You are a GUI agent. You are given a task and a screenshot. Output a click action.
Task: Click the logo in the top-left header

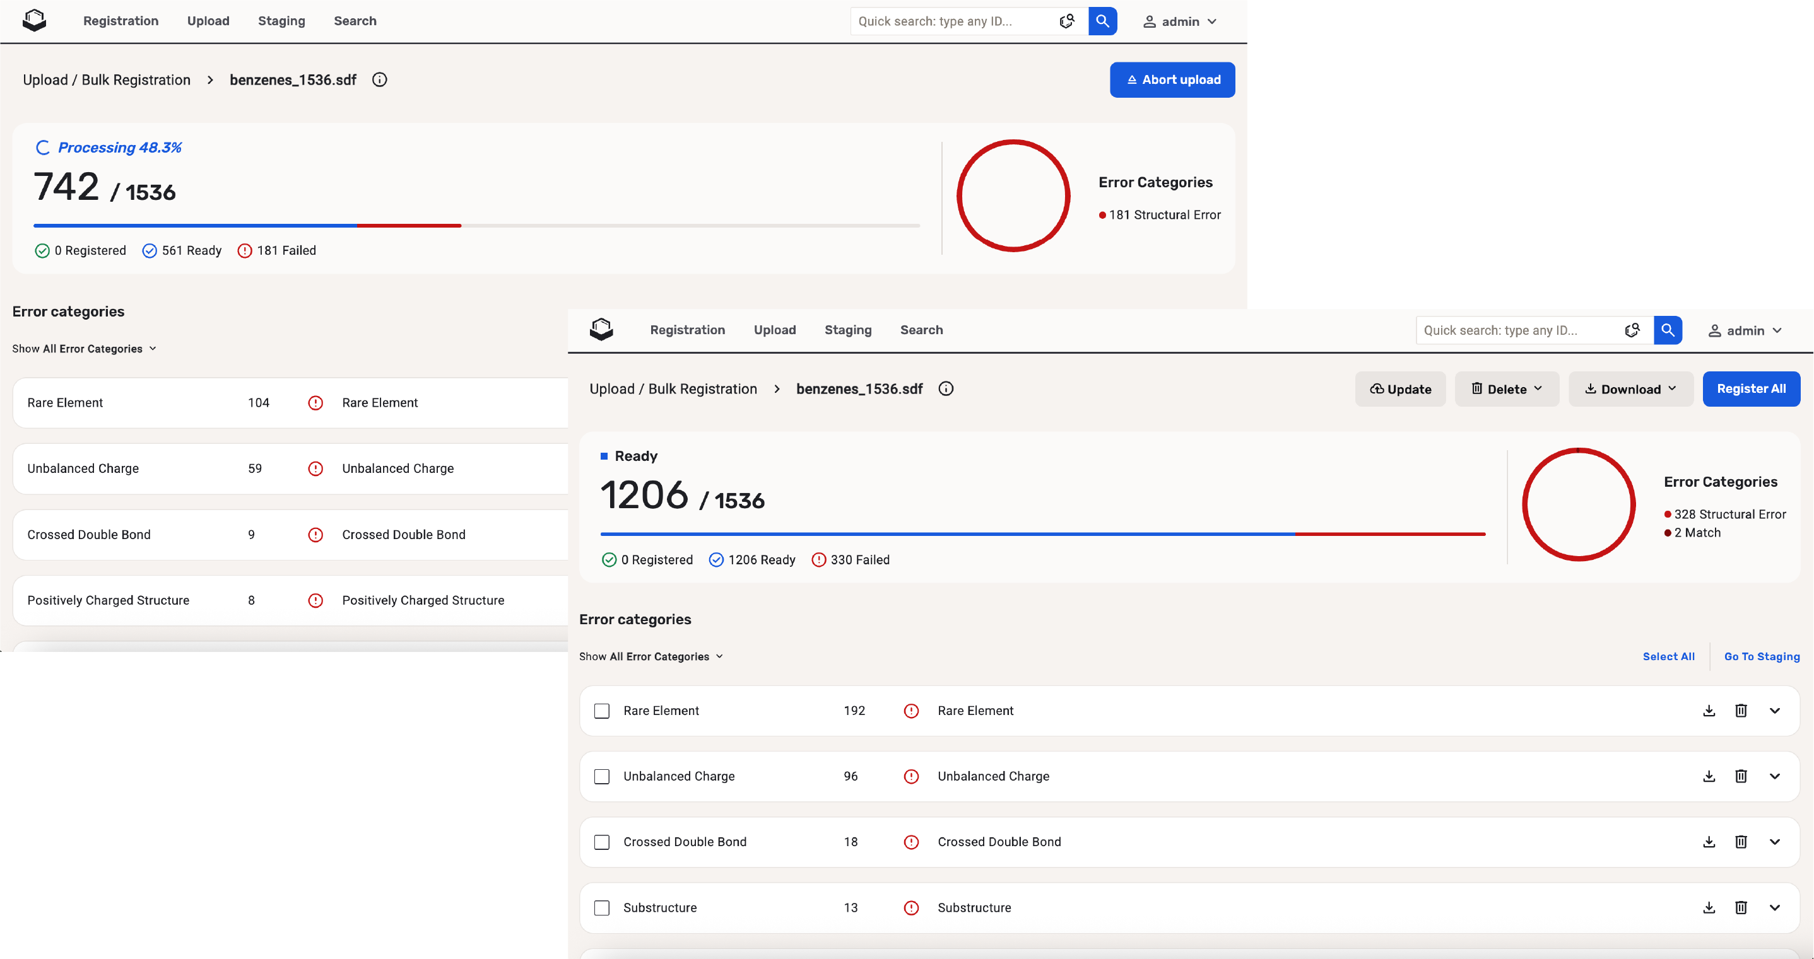pos(34,20)
